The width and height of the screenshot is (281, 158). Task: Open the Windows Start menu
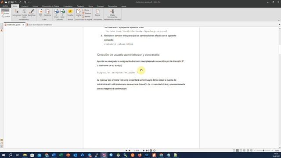(x=4, y=155)
